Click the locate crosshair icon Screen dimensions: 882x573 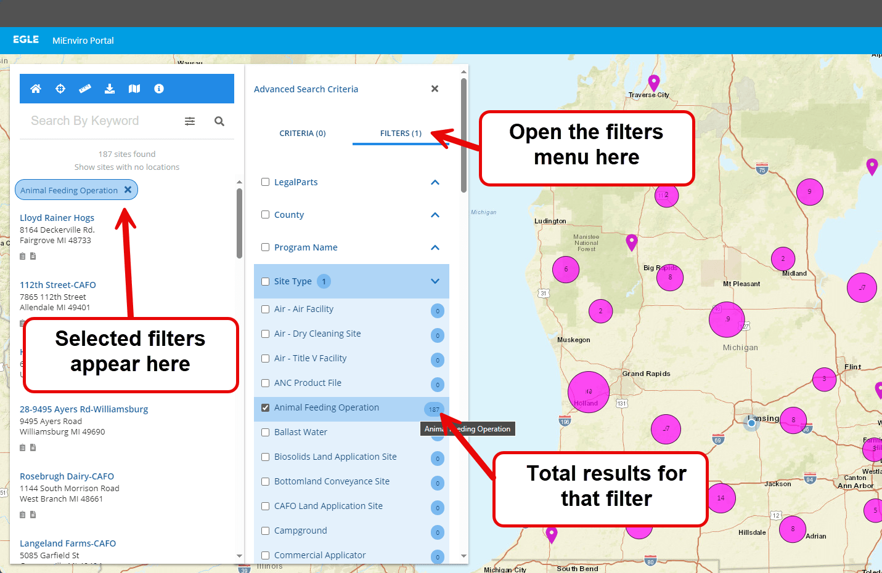tap(60, 89)
